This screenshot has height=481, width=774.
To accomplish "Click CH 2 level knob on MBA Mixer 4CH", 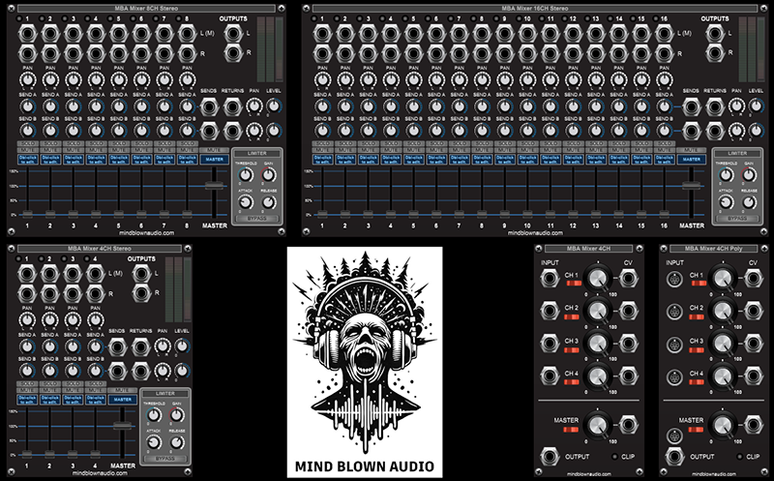I will pyautogui.click(x=597, y=311).
